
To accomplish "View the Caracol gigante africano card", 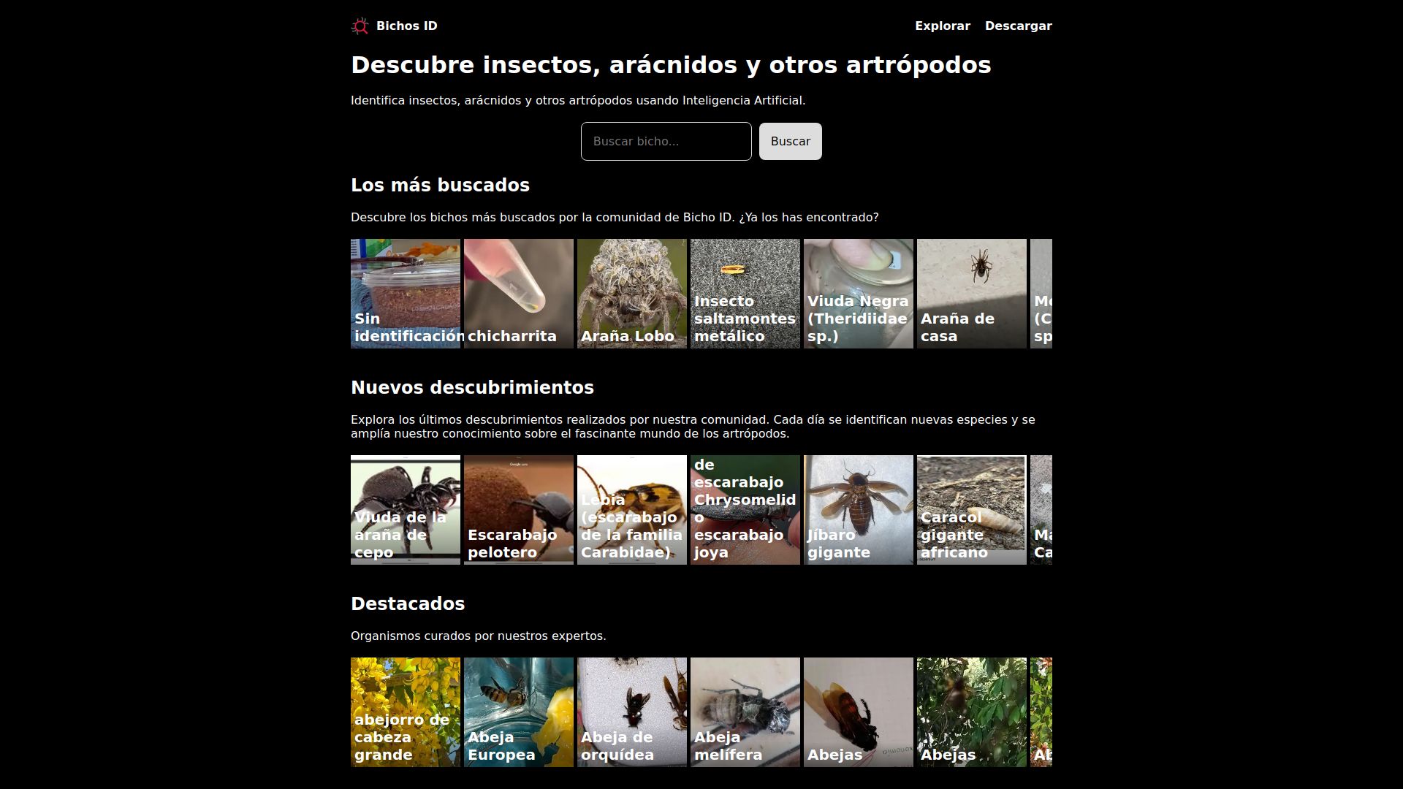I will tap(972, 510).
